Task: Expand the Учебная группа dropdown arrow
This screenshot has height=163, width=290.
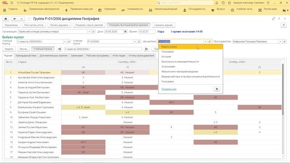Action: [x=135, y=42]
